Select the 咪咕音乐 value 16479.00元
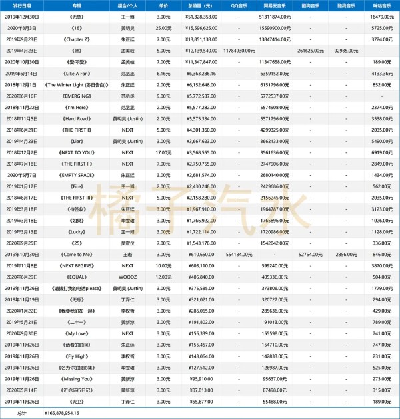This screenshot has width=400, height=419. pyautogui.click(x=382, y=17)
